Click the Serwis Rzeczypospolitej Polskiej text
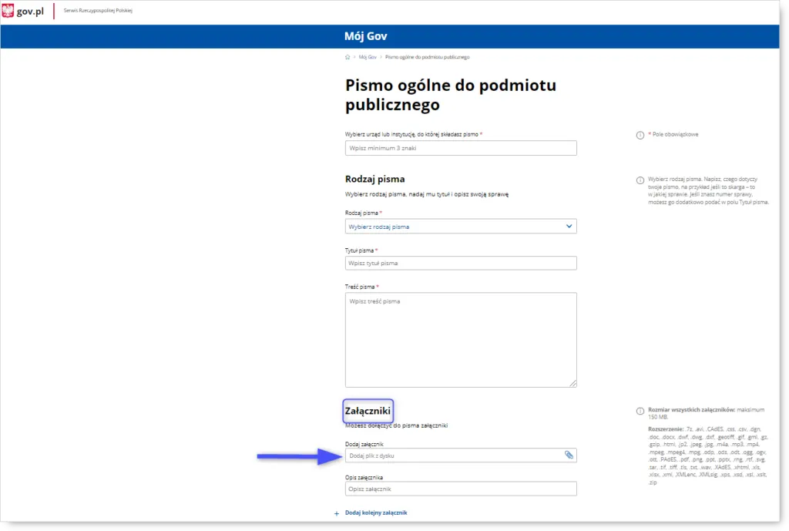This screenshot has height=531, width=789. pos(98,11)
